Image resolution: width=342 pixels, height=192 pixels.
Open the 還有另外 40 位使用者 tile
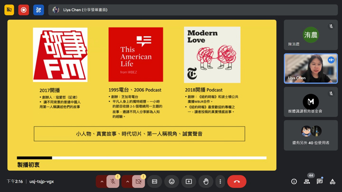pos(311,136)
